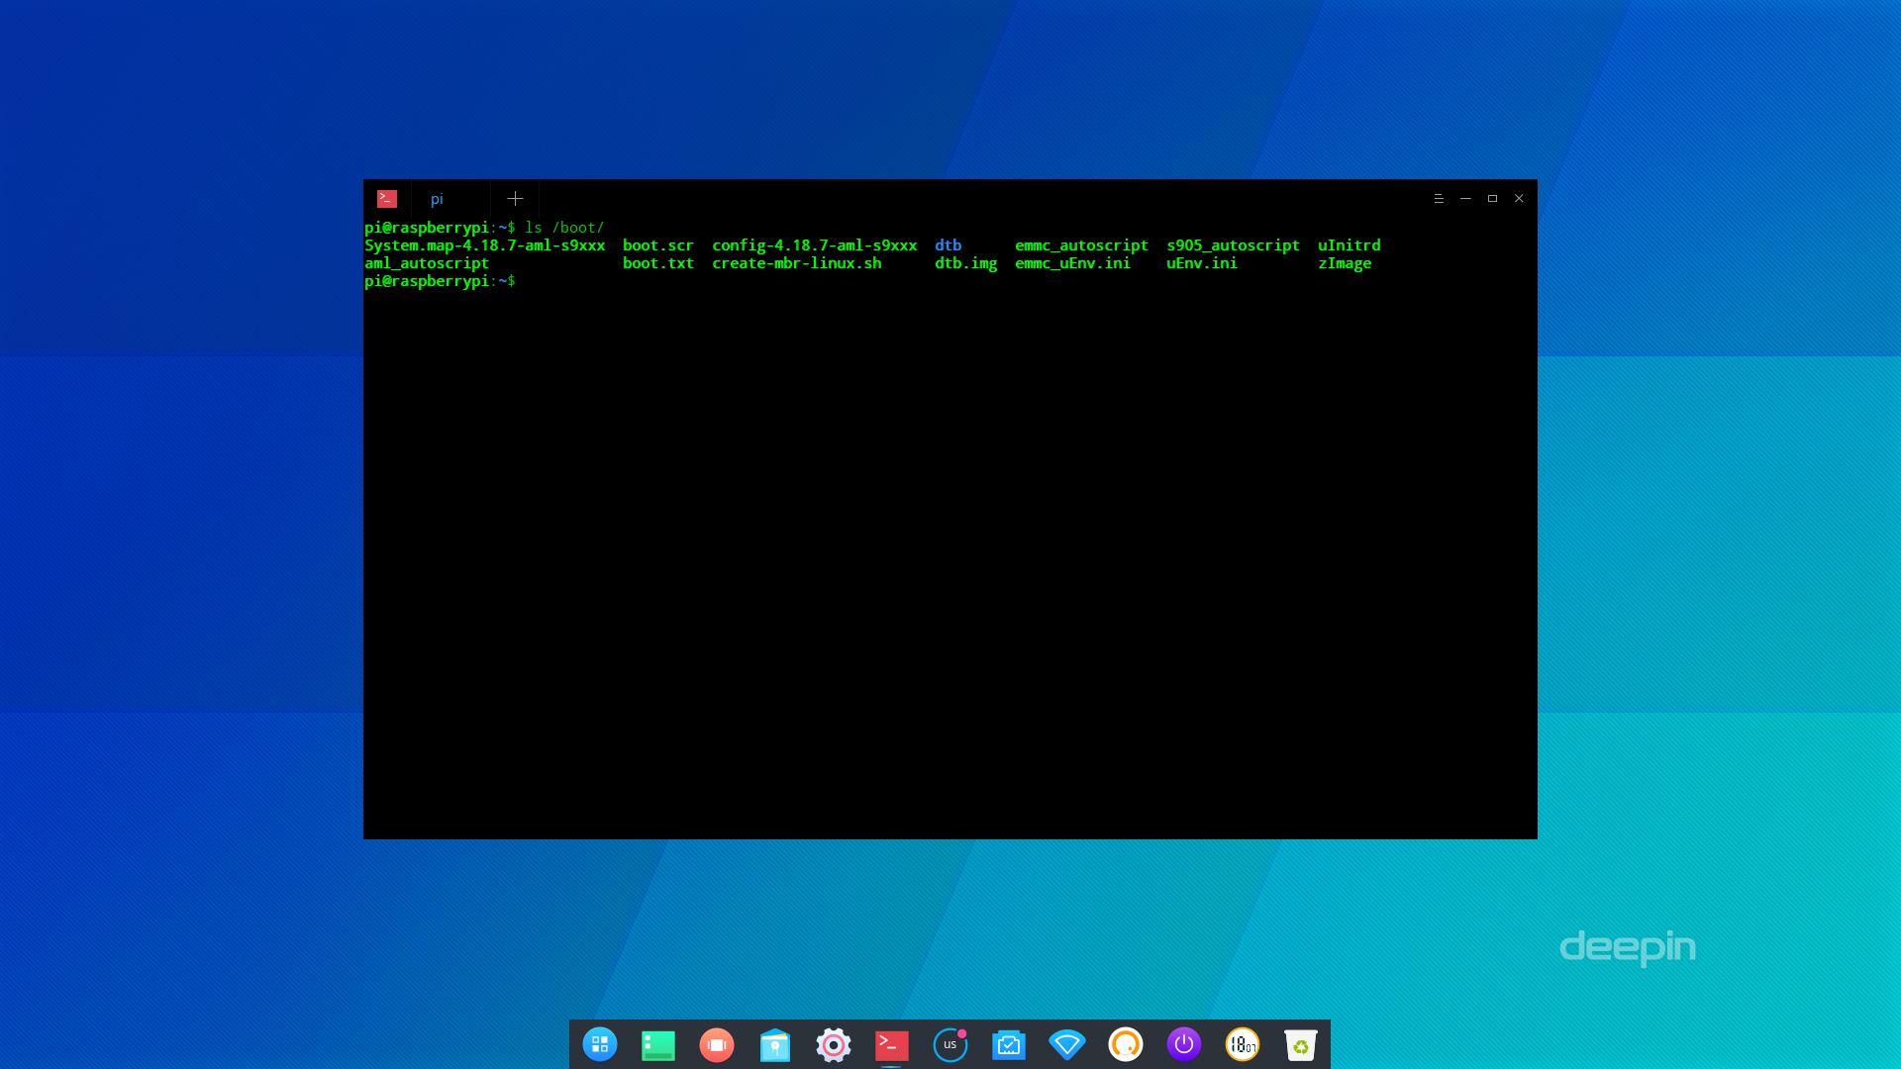Open the multitasking view dock icon
The width and height of the screenshot is (1901, 1069).
click(657, 1044)
